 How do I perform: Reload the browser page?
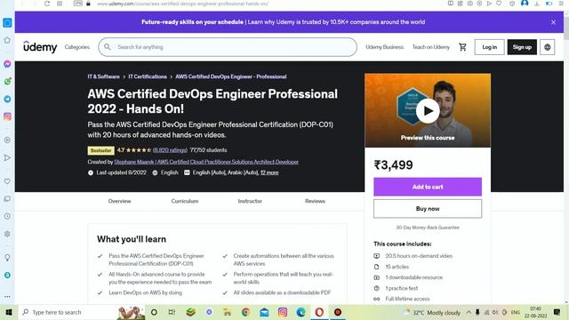tap(47, 4)
